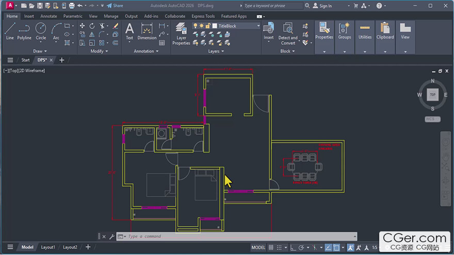Toggle Ortho mode in status bar
The height and width of the screenshot is (255, 454).
pos(293,247)
